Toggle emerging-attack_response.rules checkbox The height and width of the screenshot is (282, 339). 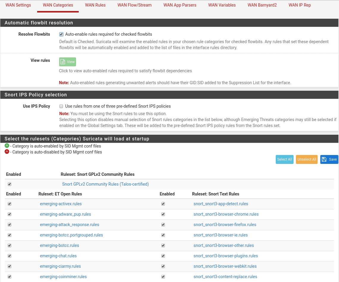10,225
